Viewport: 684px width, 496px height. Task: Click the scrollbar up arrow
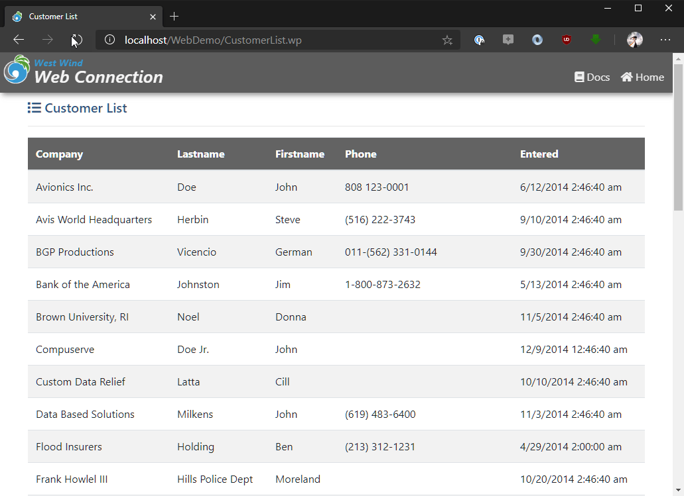tap(678, 58)
